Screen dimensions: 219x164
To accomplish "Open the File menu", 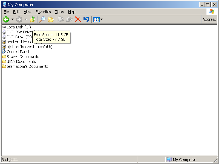I will pos(6,12).
